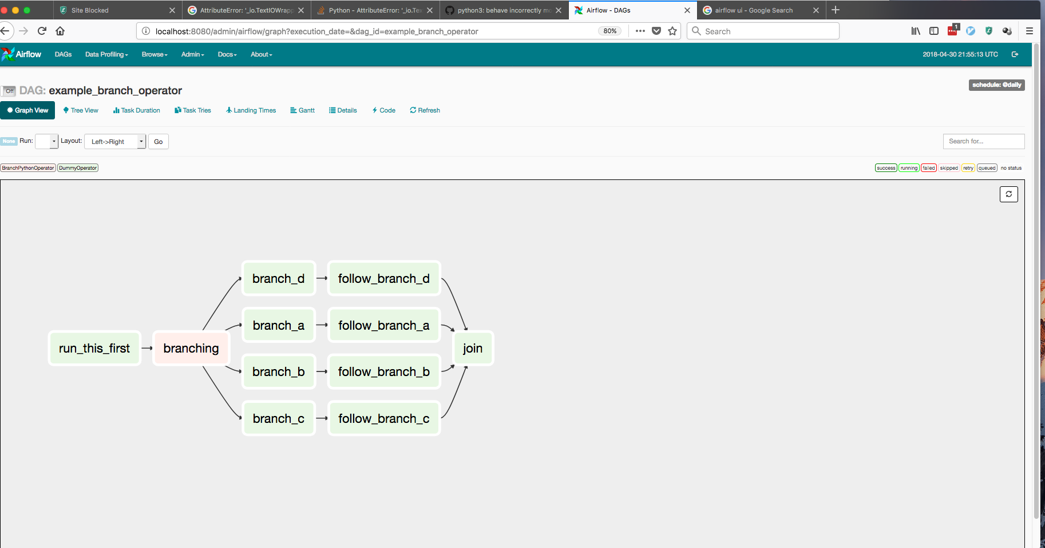The height and width of the screenshot is (548, 1045).
Task: Open the page actions overflow menu
Action: coord(640,31)
